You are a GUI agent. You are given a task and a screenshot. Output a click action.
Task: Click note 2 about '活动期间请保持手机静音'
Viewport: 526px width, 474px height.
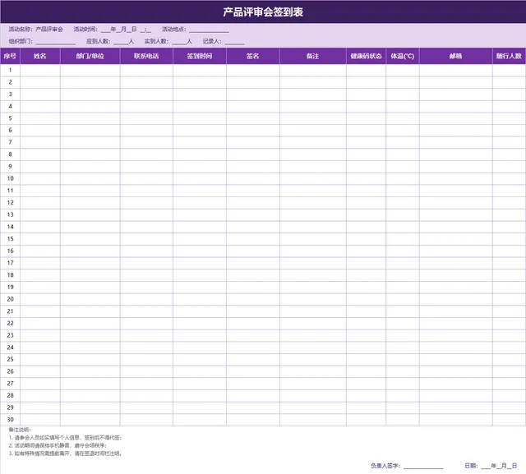point(58,446)
